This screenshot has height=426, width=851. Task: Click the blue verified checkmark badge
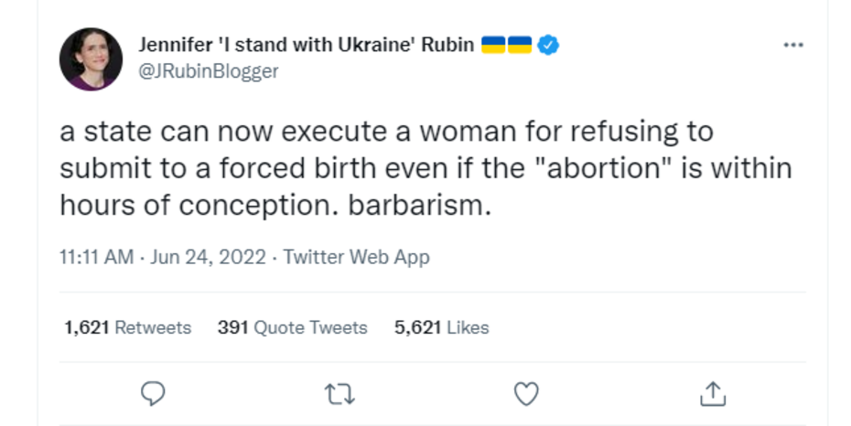(x=548, y=45)
